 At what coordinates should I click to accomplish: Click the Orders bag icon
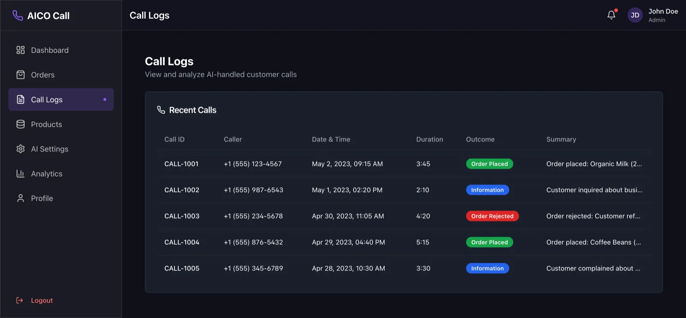point(21,75)
